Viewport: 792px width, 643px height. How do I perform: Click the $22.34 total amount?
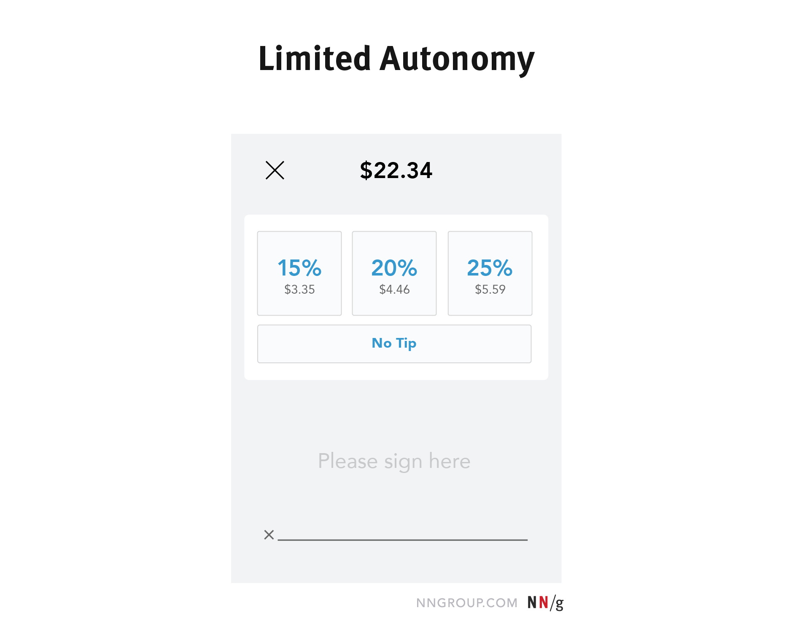[396, 170]
